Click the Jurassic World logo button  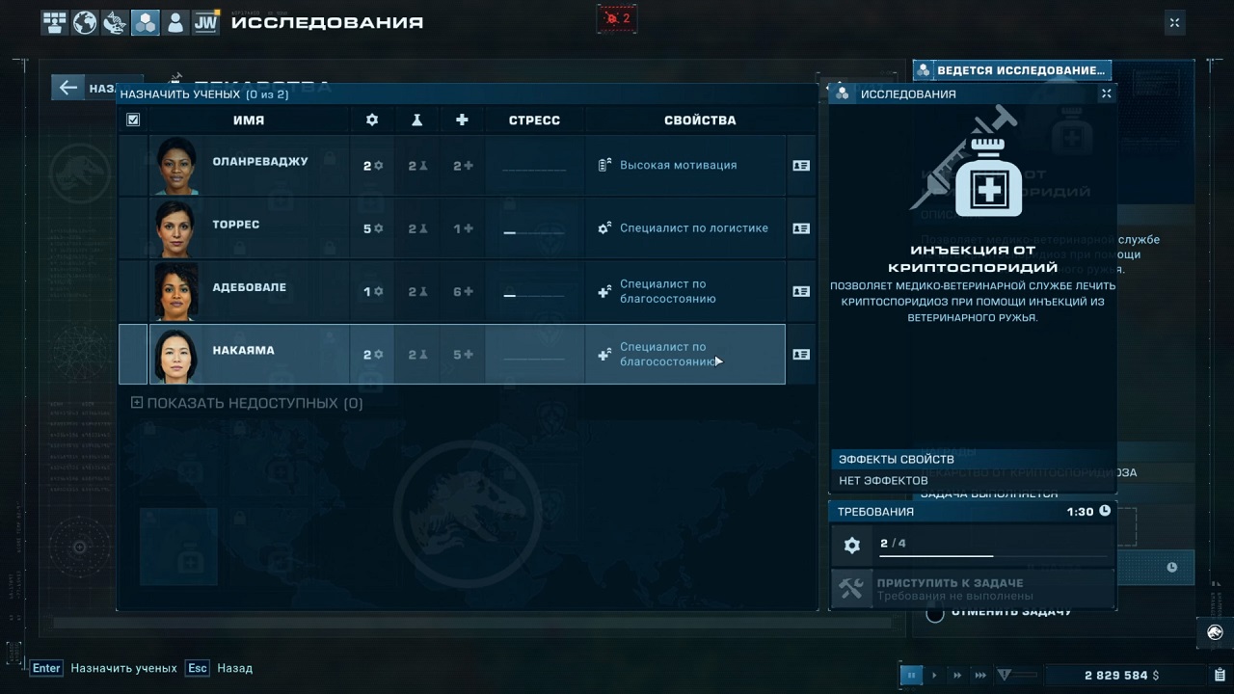tap(1215, 632)
